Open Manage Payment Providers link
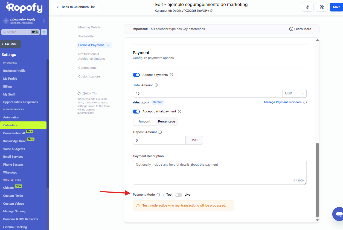 click(283, 102)
